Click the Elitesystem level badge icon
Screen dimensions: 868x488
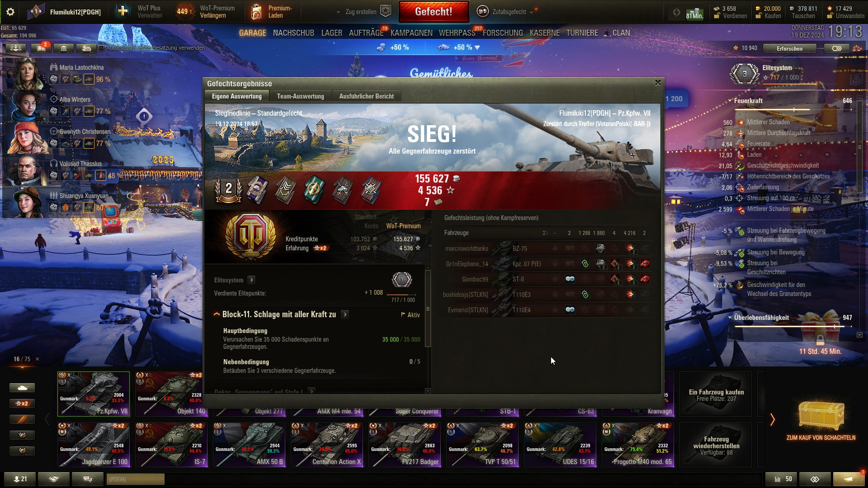pos(745,74)
